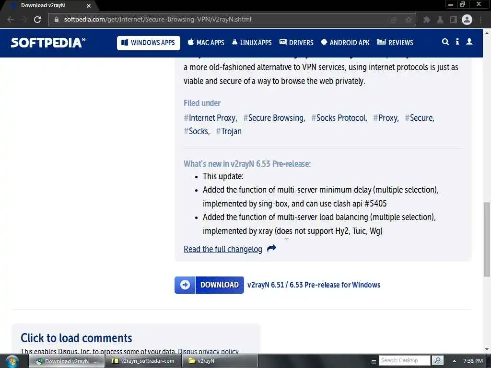Open the #Trojan tag

coord(229,131)
